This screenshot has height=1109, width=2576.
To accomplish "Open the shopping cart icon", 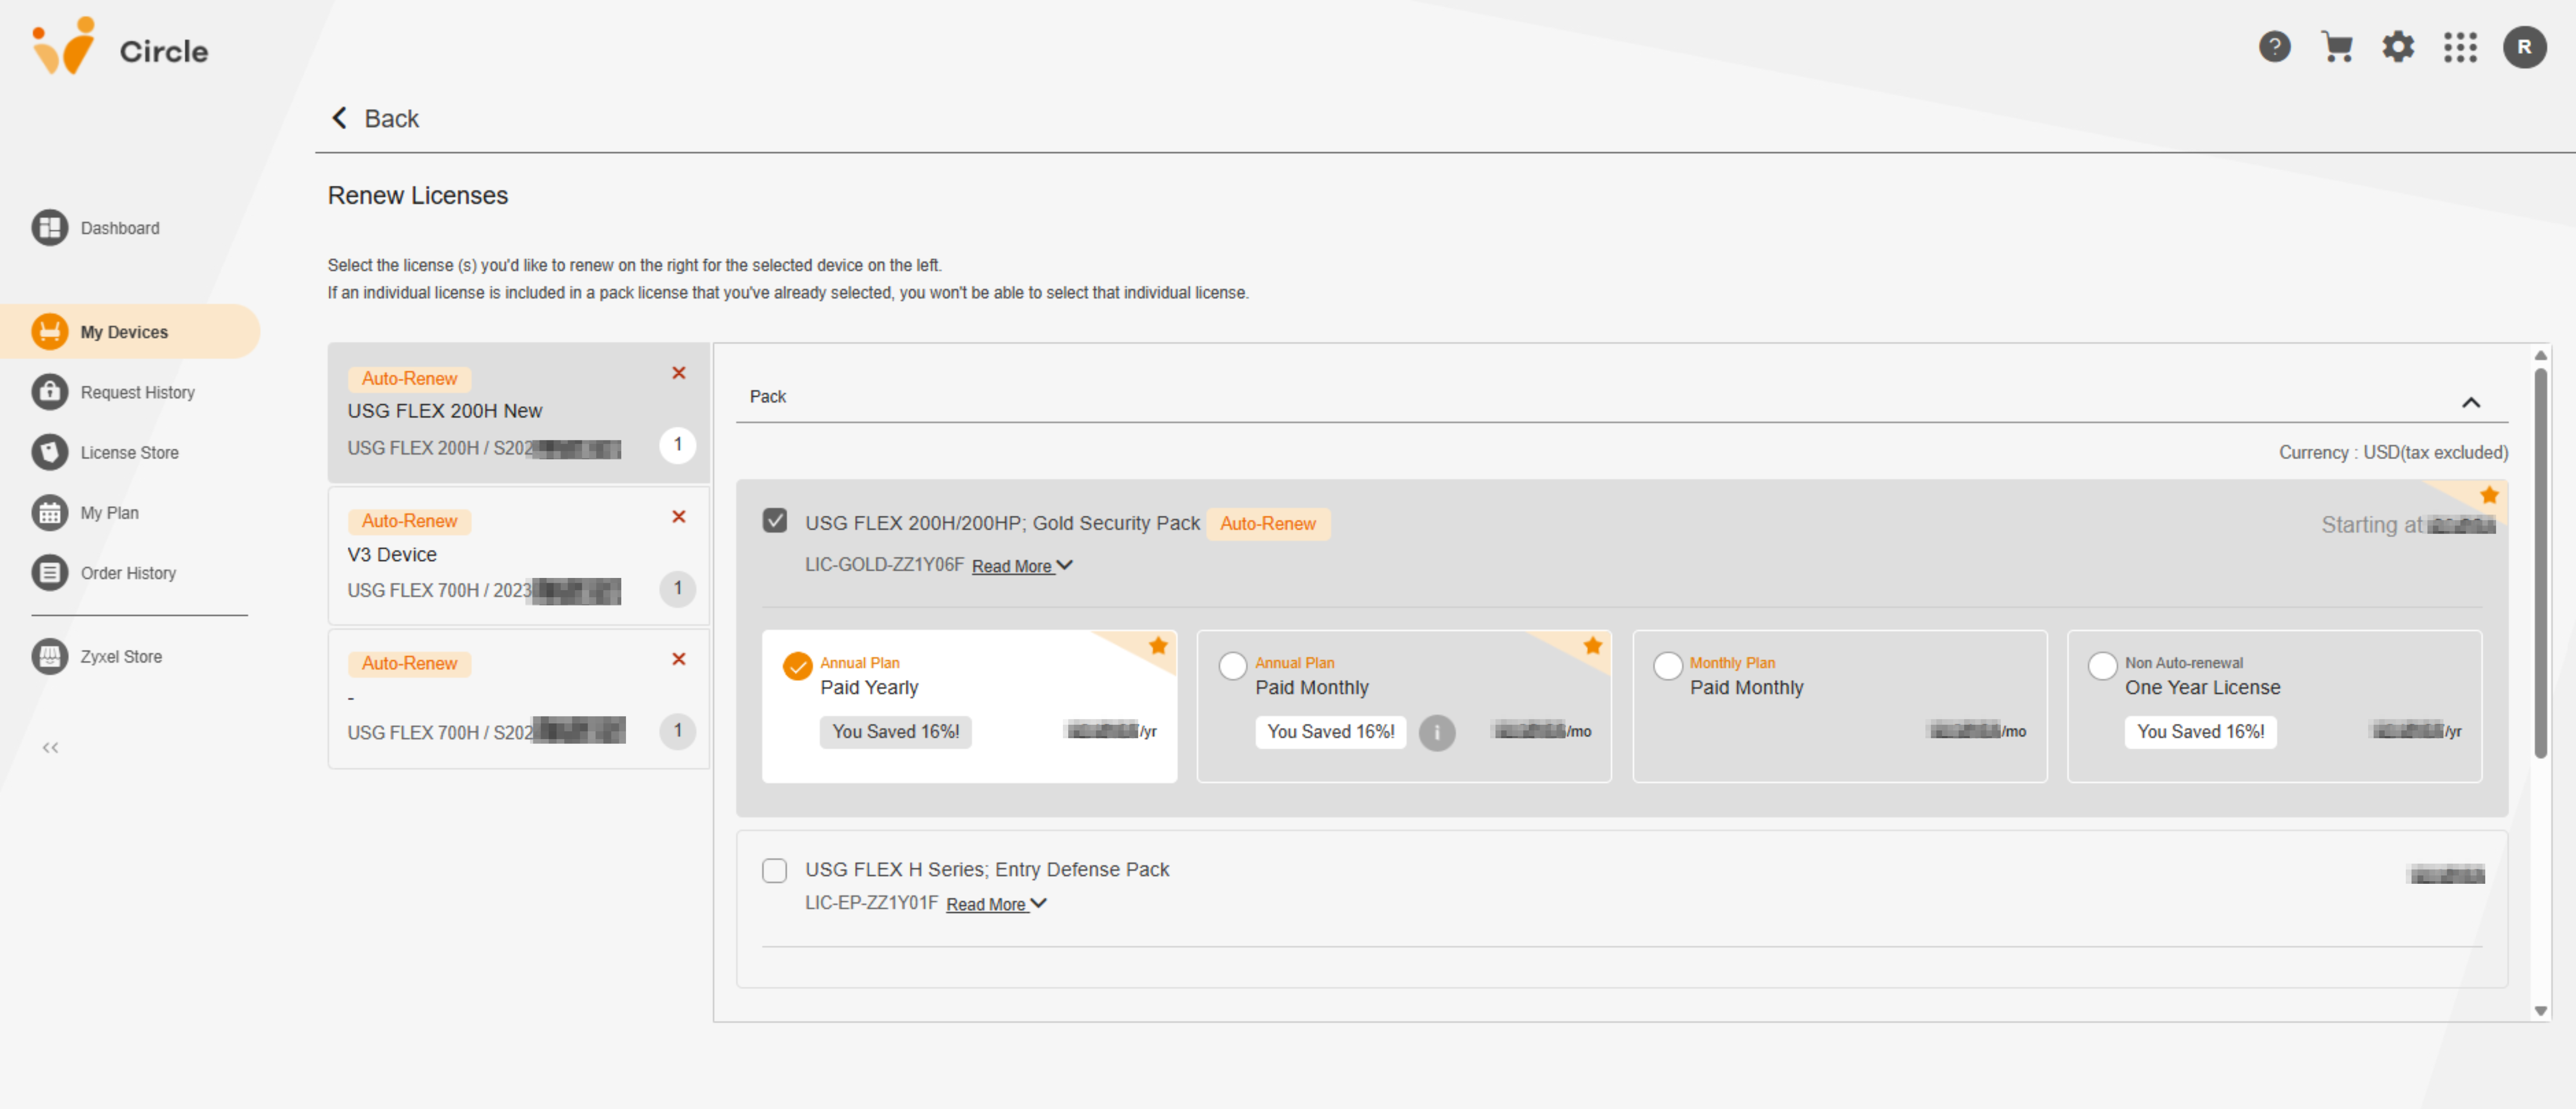I will pos(2336,47).
